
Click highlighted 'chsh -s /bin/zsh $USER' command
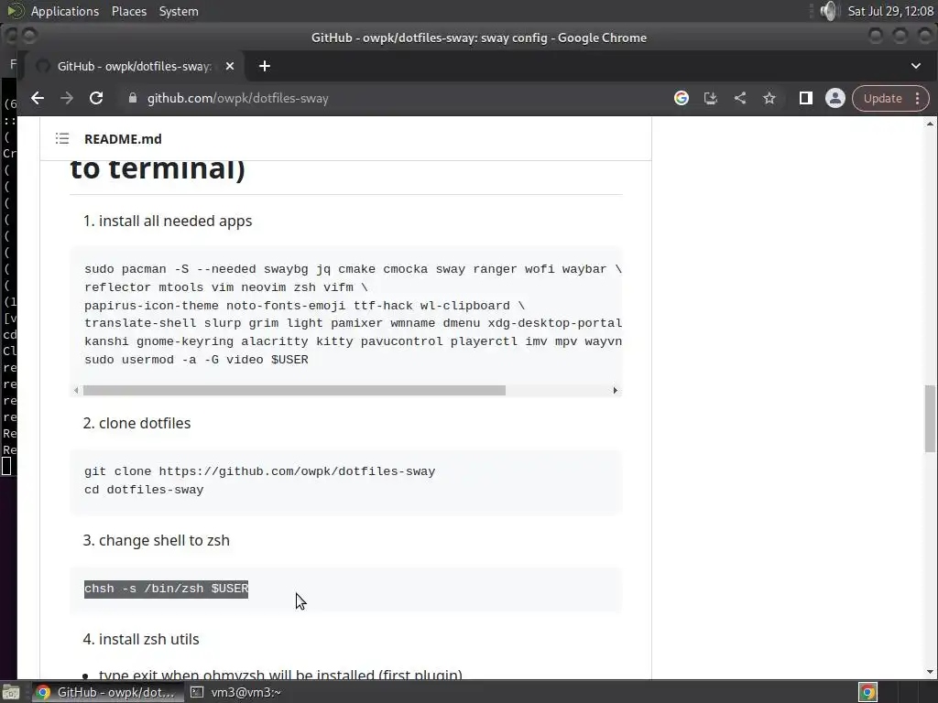167,589
